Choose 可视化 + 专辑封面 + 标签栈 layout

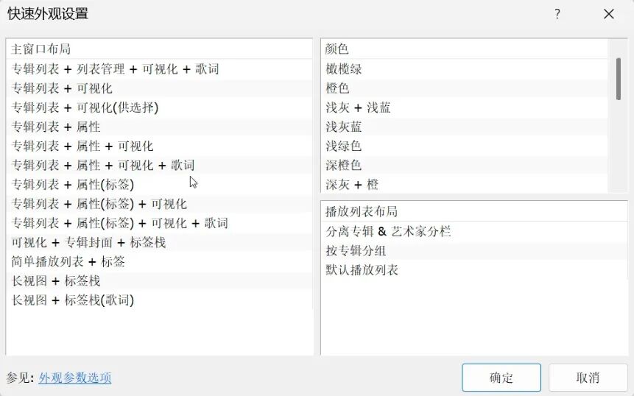tap(88, 242)
